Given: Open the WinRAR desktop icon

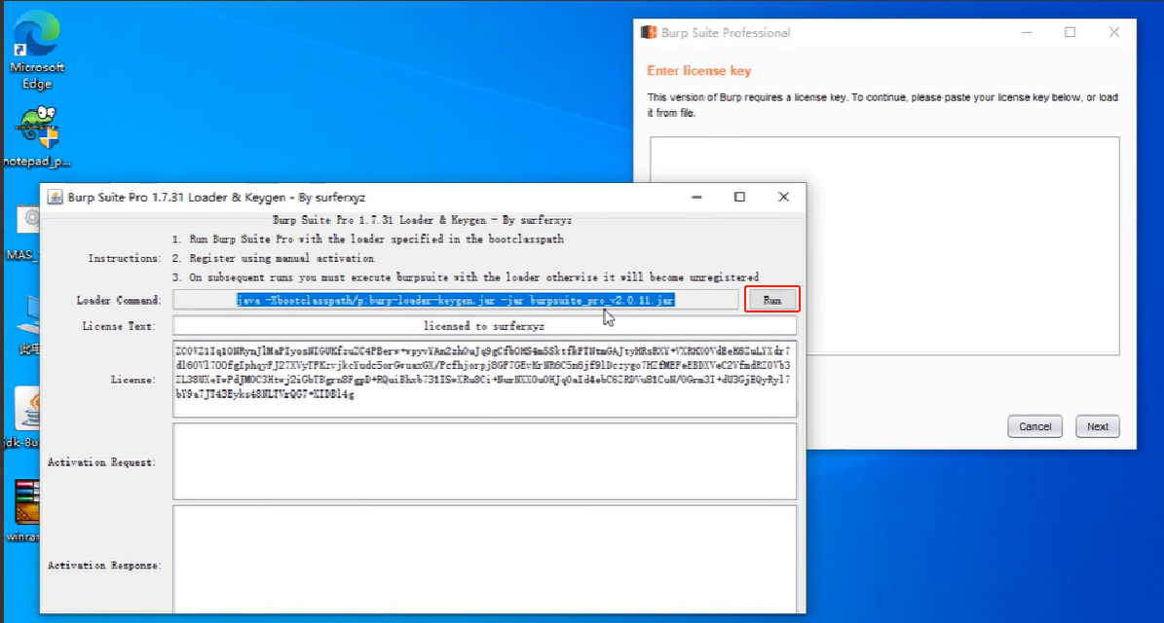Looking at the screenshot, I should click(26, 510).
